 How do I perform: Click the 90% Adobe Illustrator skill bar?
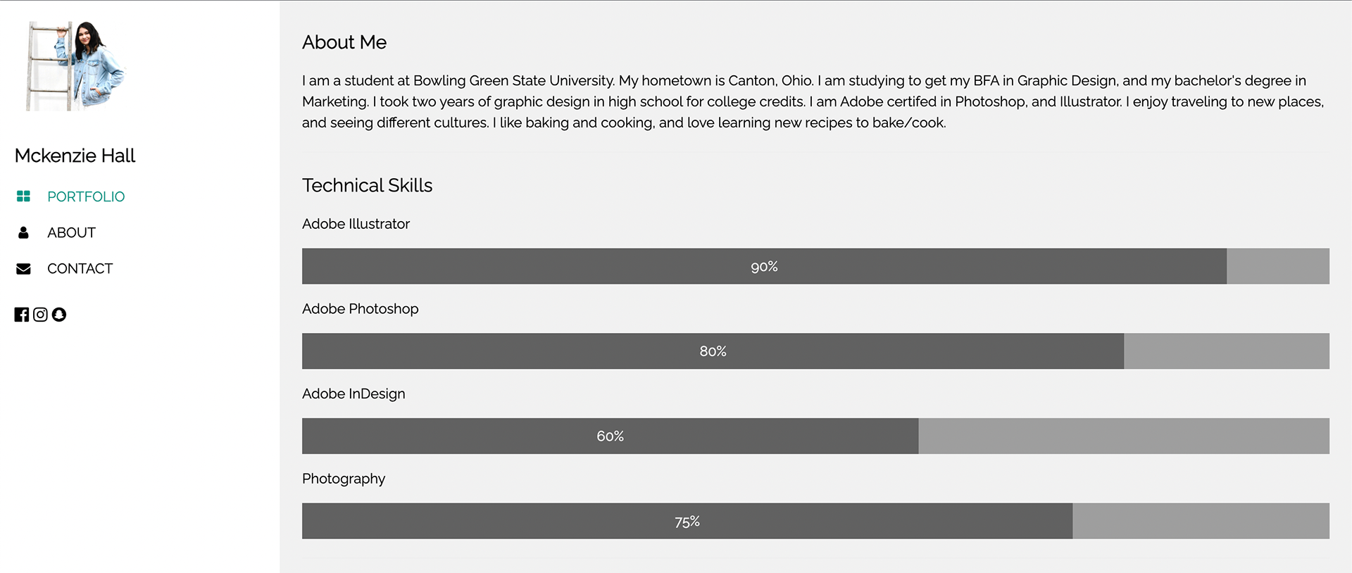[764, 266]
